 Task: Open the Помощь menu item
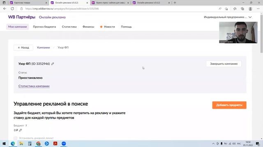126,27
